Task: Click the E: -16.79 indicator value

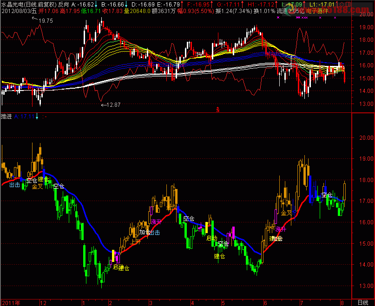Action: point(169,4)
